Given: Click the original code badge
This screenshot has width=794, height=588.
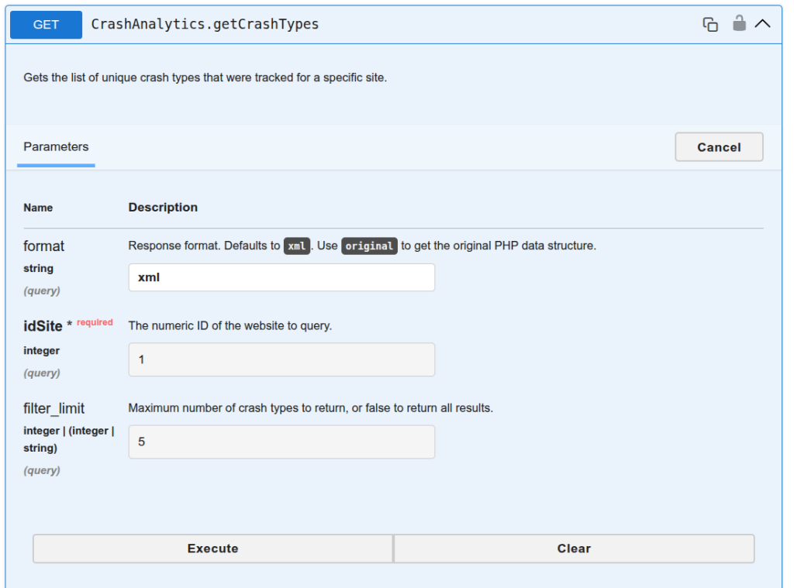Looking at the screenshot, I should (369, 246).
